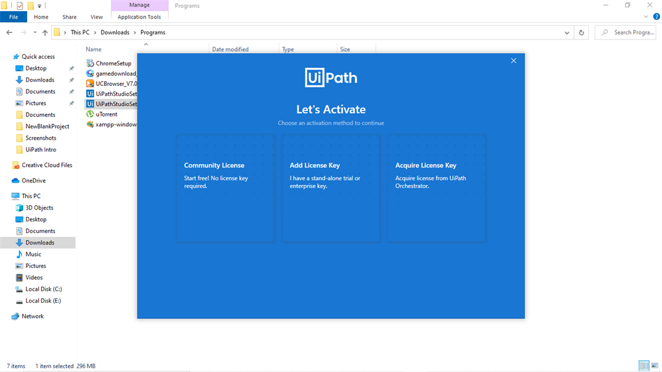Open the Application Tools tab
The height and width of the screenshot is (372, 662).
(x=139, y=17)
